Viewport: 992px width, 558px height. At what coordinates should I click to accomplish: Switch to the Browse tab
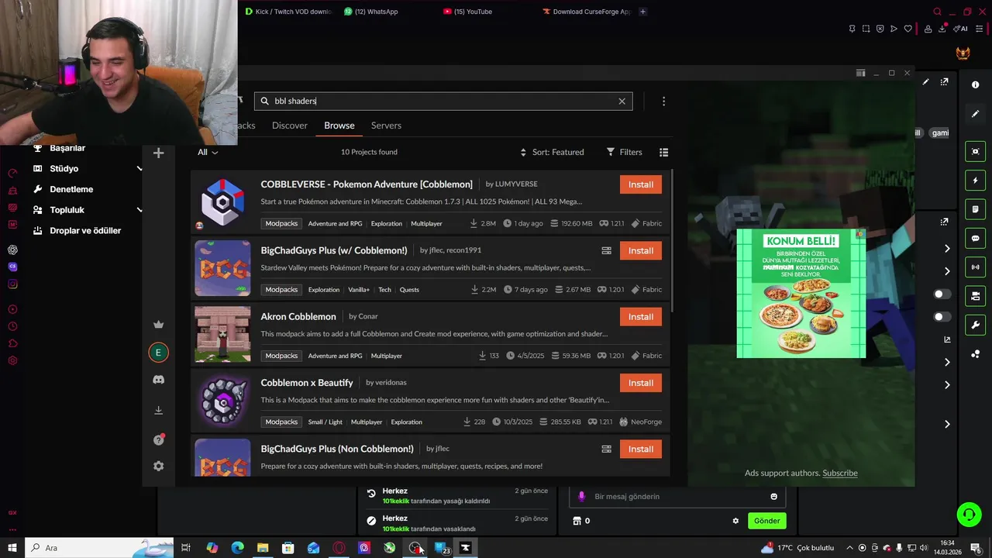(339, 126)
